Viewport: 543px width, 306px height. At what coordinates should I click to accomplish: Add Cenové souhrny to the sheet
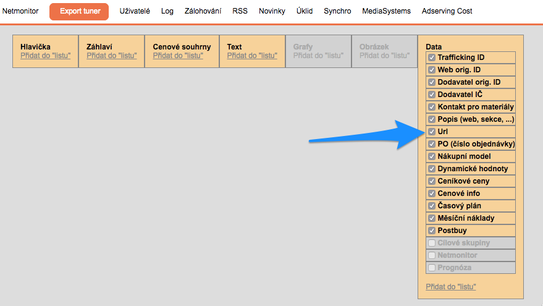(178, 56)
